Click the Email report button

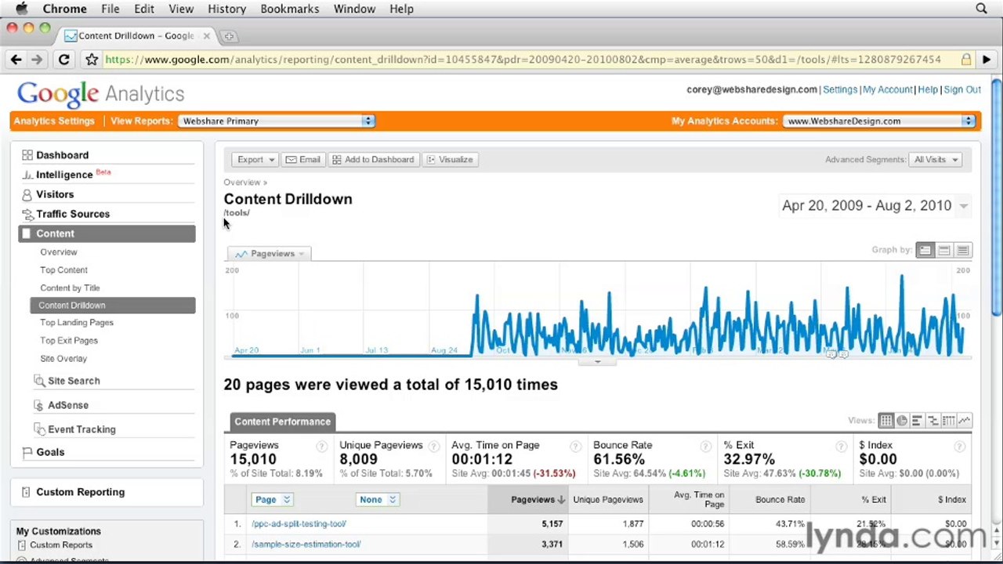[303, 160]
